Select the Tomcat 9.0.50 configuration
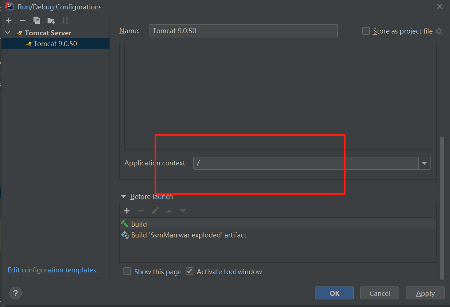450x307 pixels. coord(55,44)
